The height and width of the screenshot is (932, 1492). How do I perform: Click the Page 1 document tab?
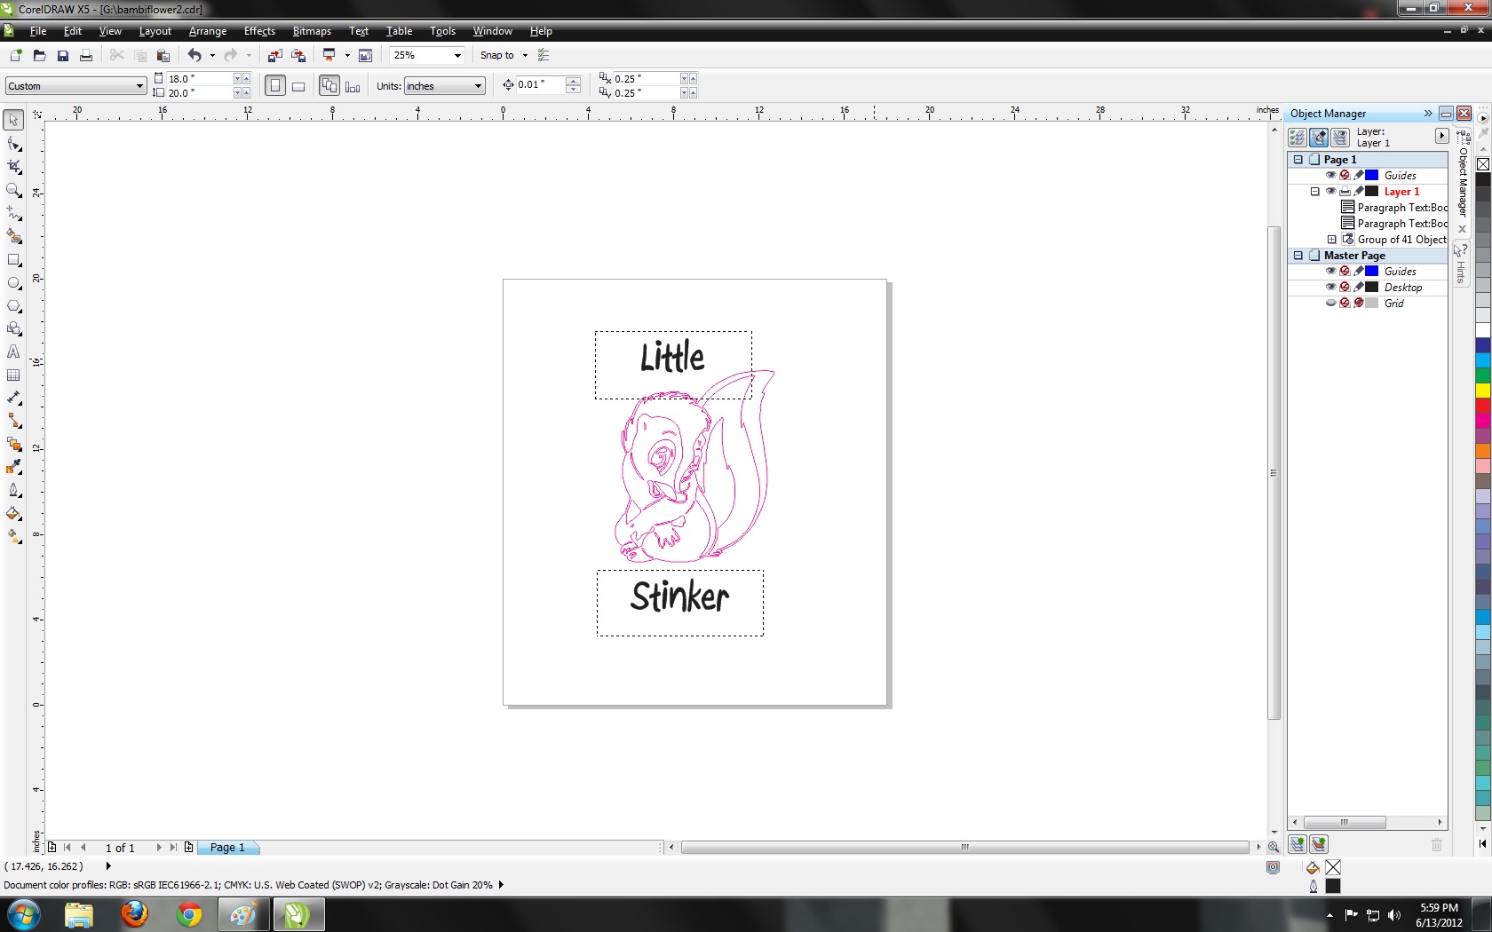tap(227, 848)
